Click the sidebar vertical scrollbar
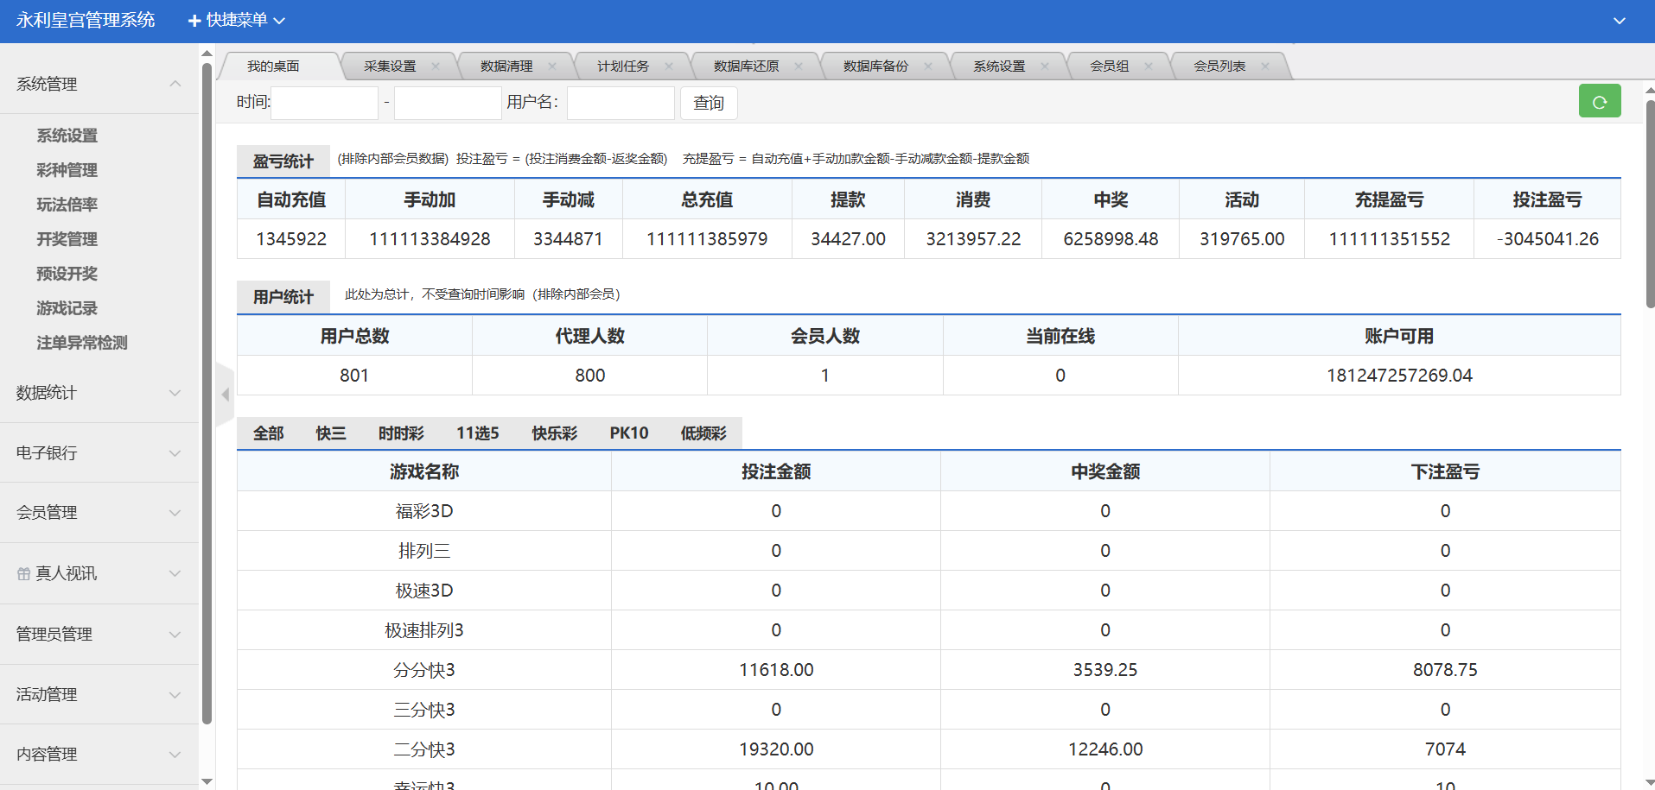The width and height of the screenshot is (1655, 790). tap(207, 389)
